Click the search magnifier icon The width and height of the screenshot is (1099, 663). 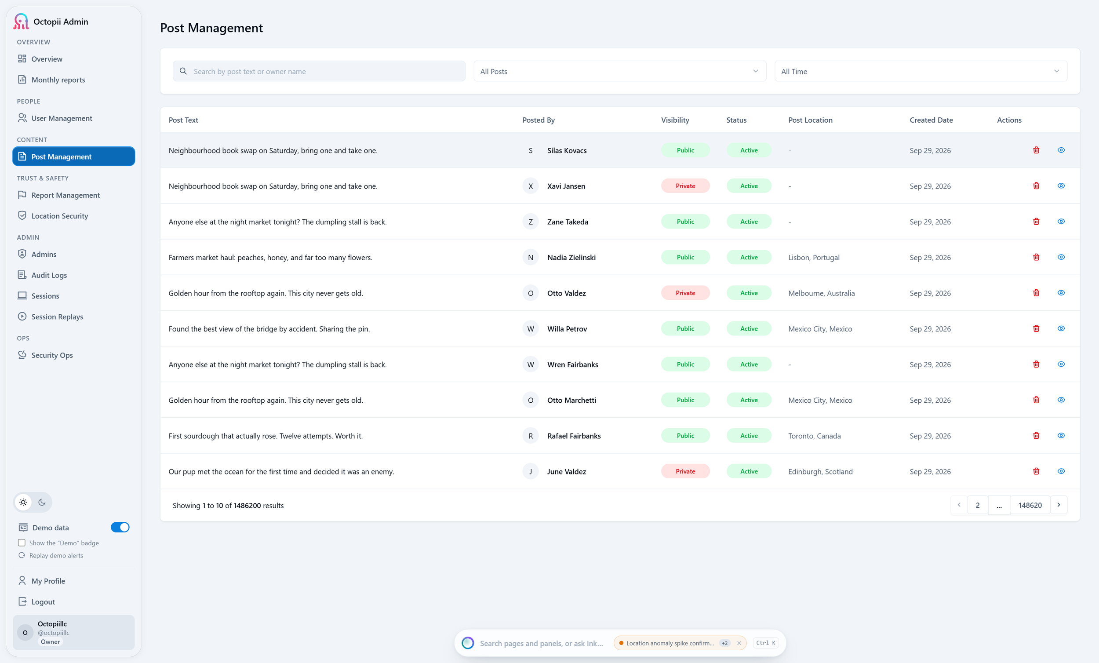183,71
